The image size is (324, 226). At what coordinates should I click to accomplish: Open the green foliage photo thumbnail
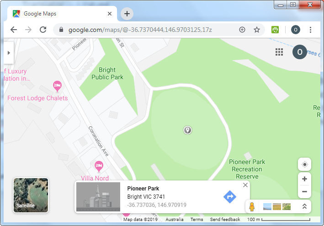click(x=287, y=206)
